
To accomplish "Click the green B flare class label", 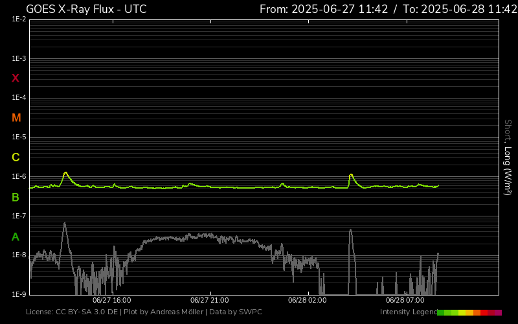I will click(x=16, y=197).
